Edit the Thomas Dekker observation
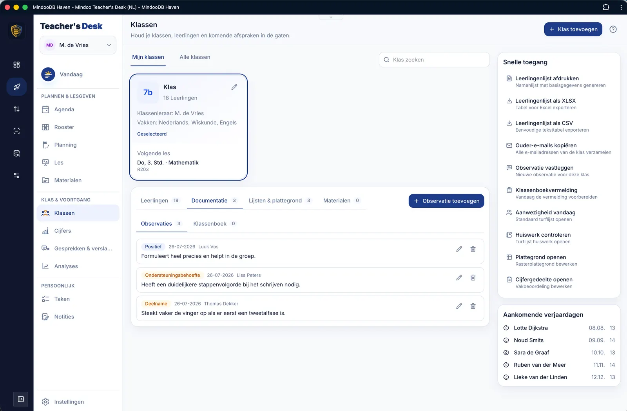The image size is (627, 411). [459, 306]
